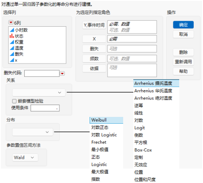Click the 频数 role button
203x183 pixels.
click(x=94, y=58)
